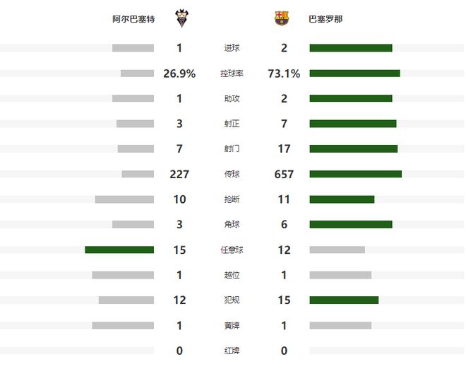Click Albacete's green 任意球 bar
466x369 pixels.
119,250
